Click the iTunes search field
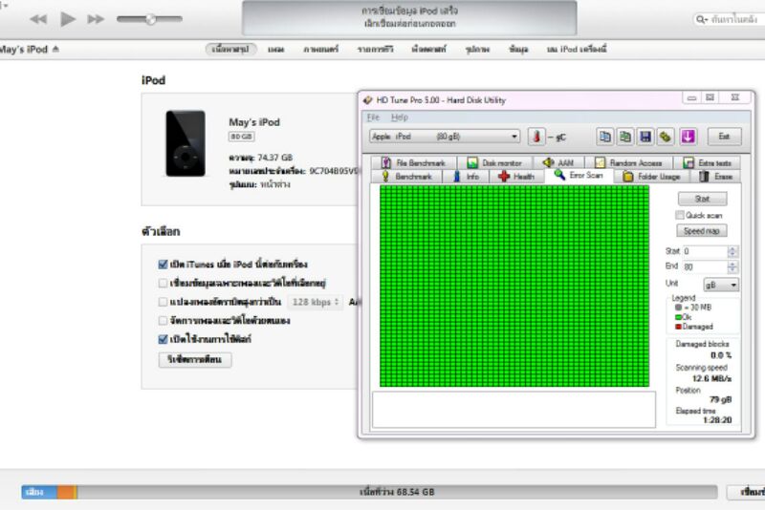The height and width of the screenshot is (510, 765). pyautogui.click(x=727, y=19)
